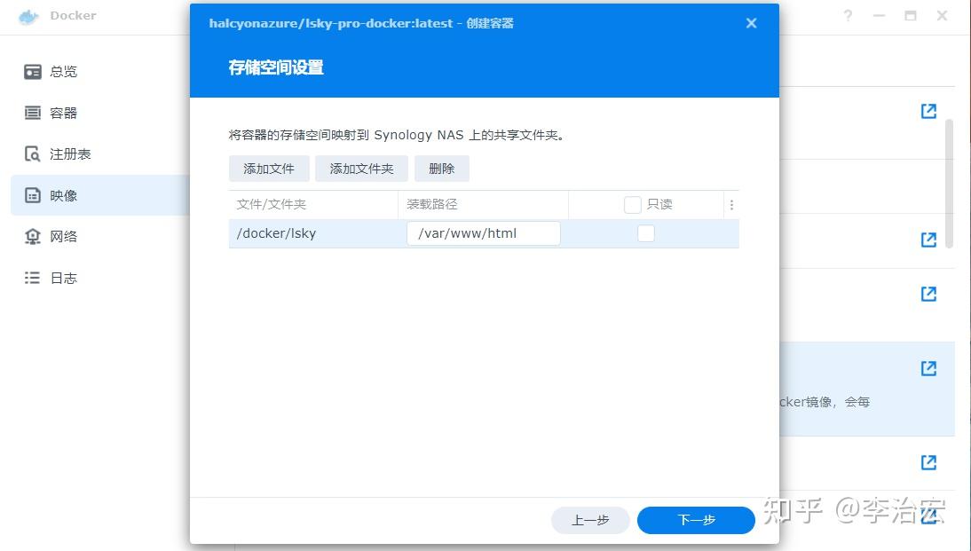971x551 pixels.
Task: Toggle the 只读 column header checkbox
Action: tap(634, 204)
